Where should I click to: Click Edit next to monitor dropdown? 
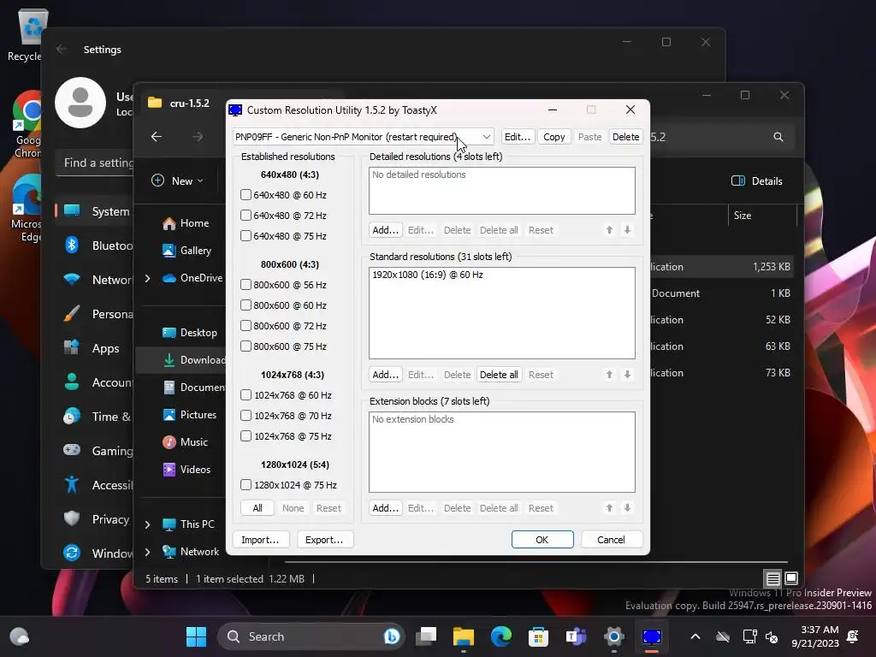(518, 137)
